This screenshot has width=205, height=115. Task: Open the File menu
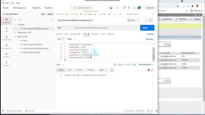[3, 3]
